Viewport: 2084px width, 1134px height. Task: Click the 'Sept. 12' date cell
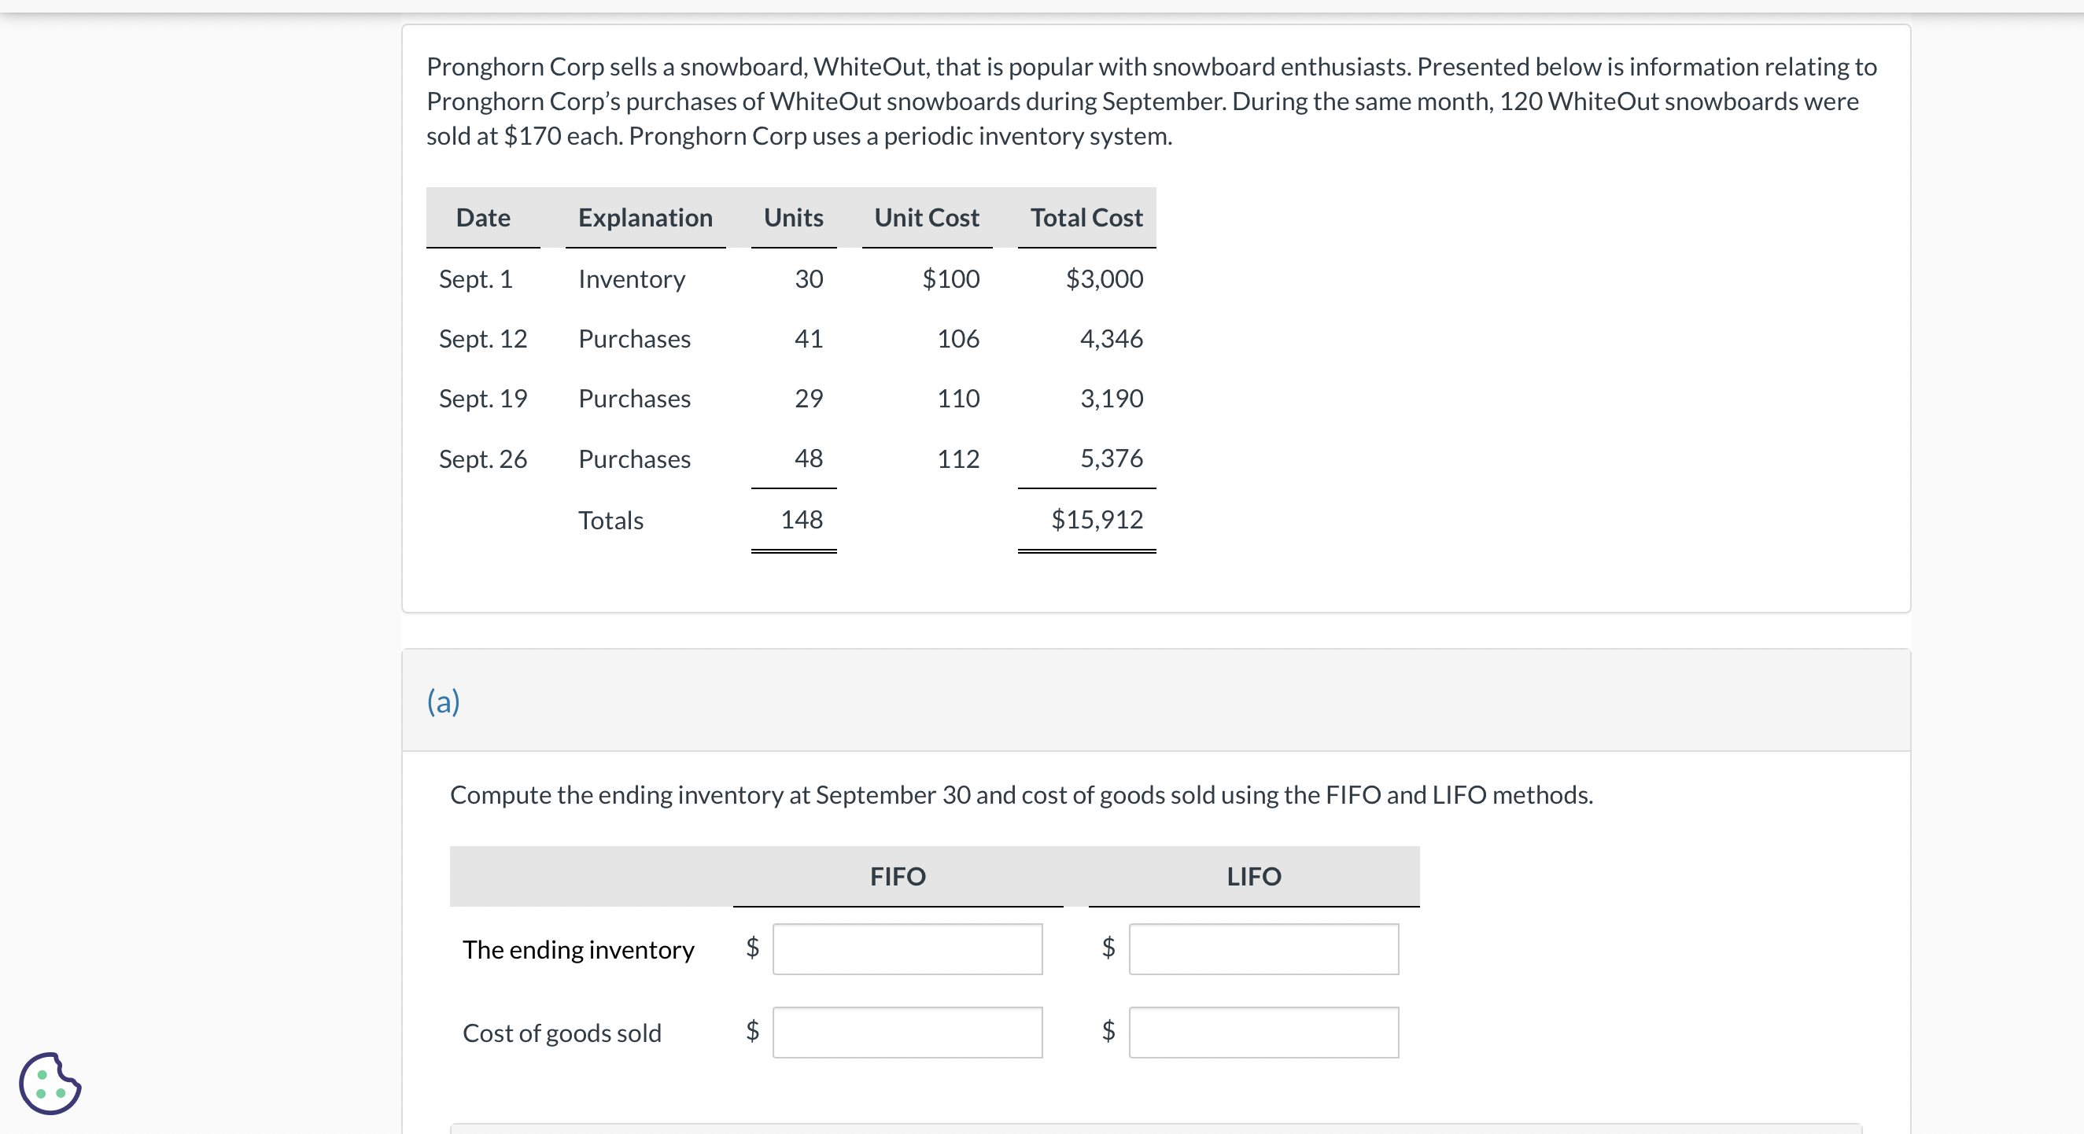(483, 338)
